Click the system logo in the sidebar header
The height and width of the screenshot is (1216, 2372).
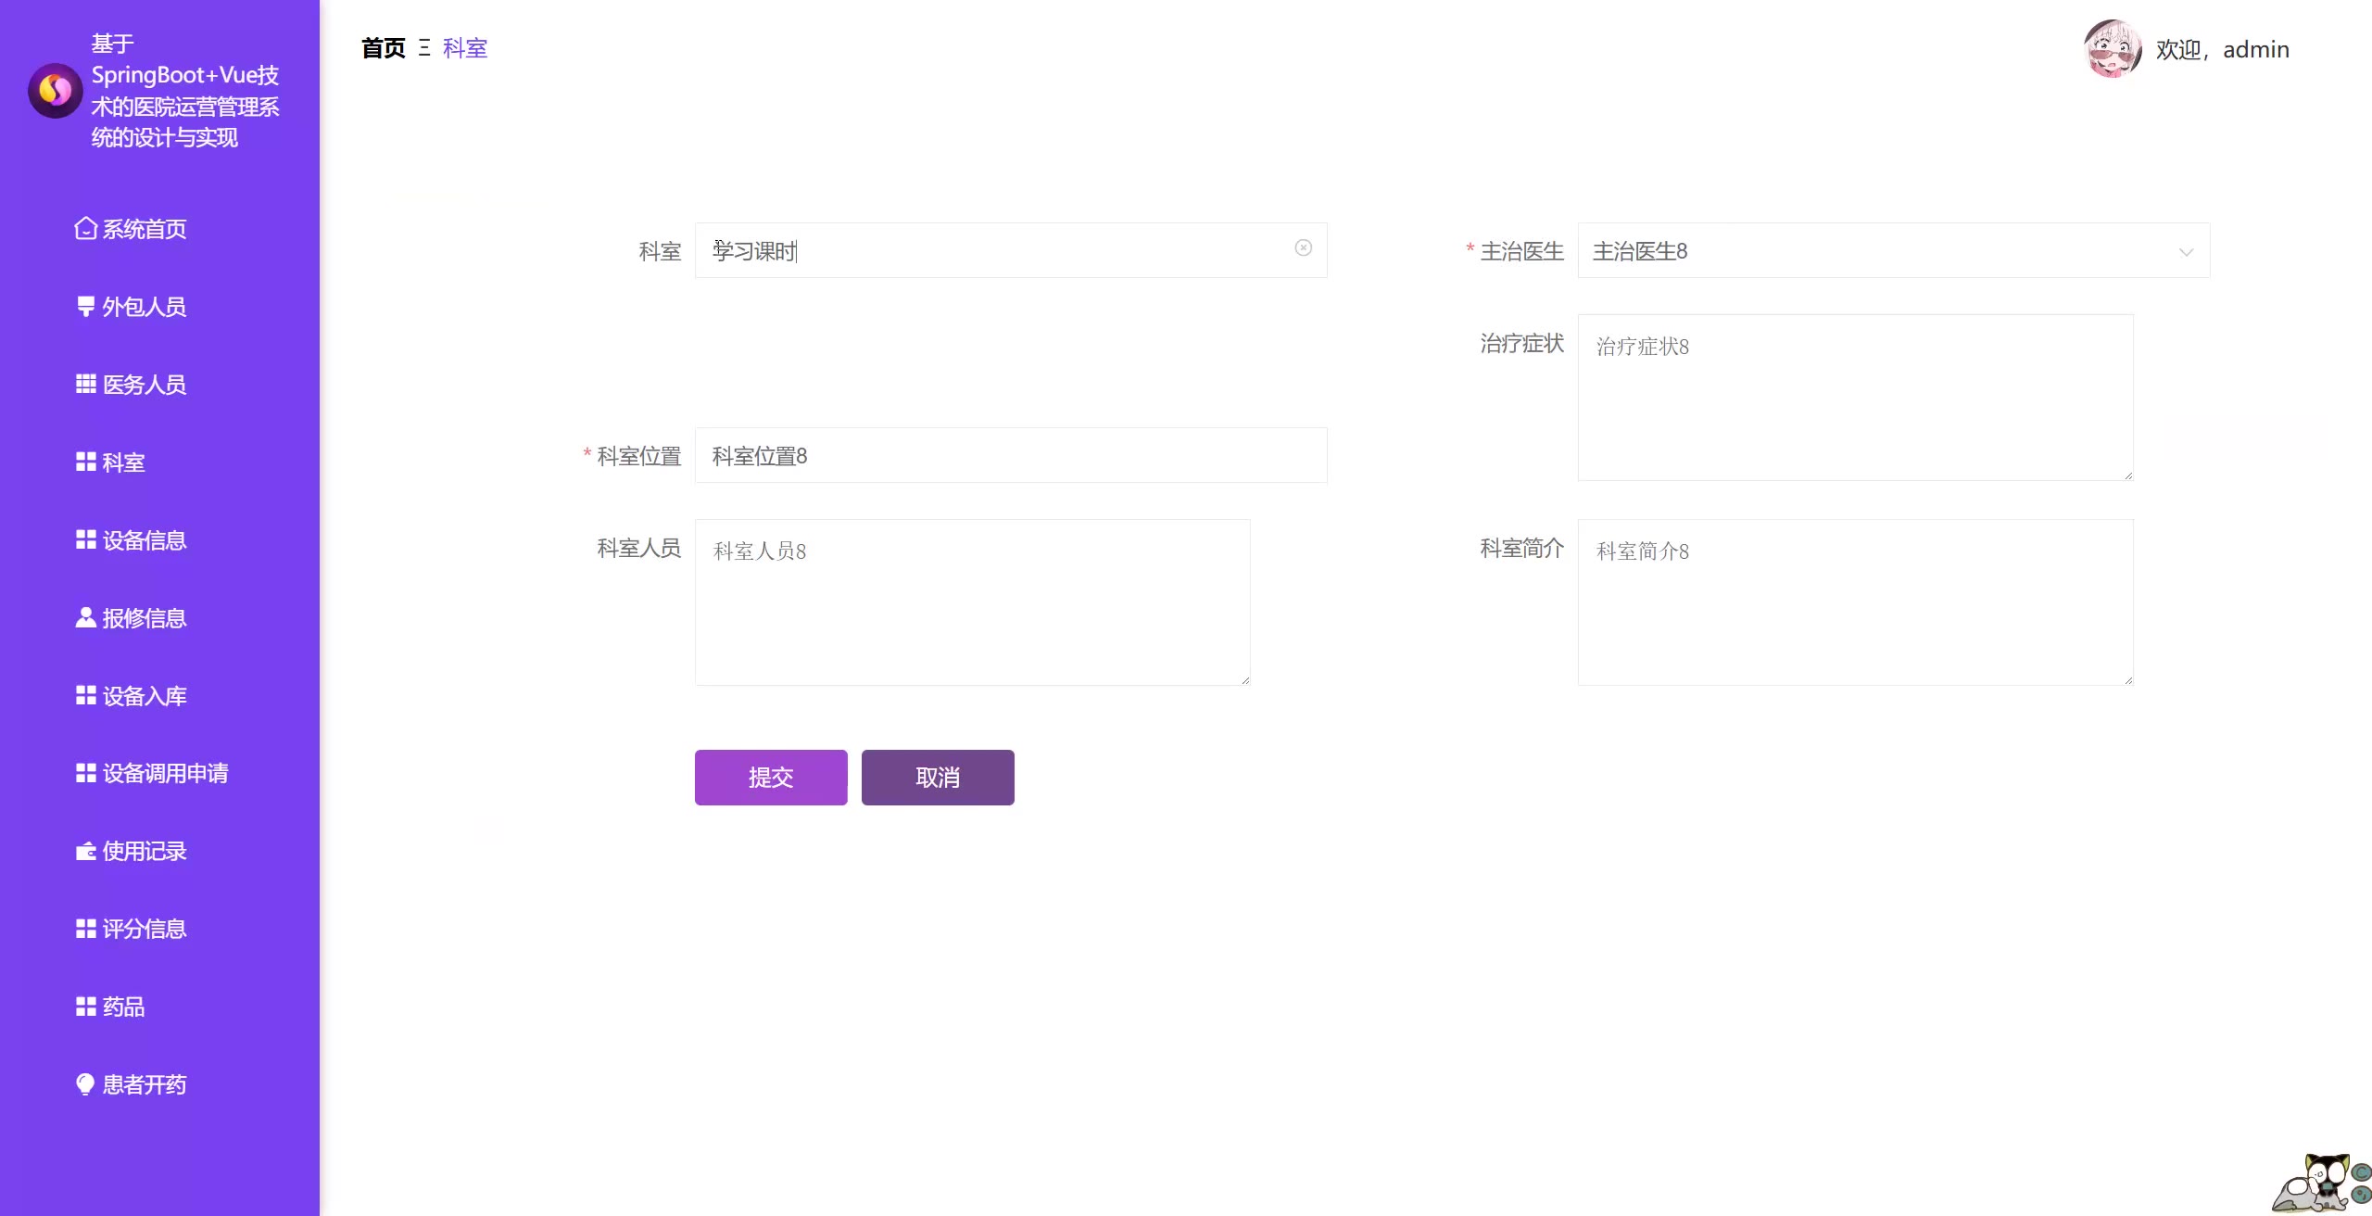point(56,90)
